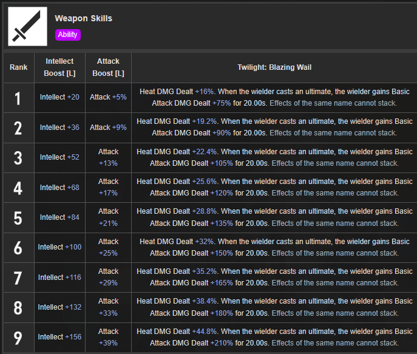Click the Heat DMG Dealt +22.4% description
This screenshot has width=417, height=354.
pos(274,158)
